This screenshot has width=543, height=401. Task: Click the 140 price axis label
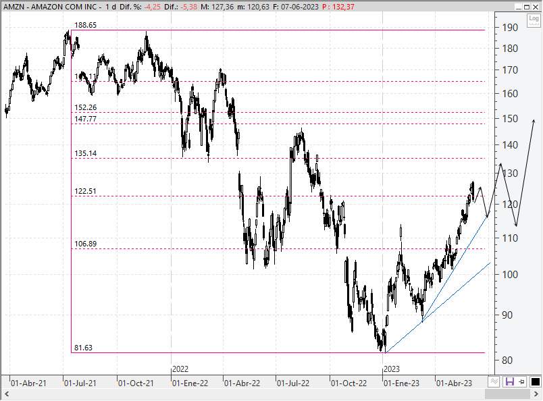(510, 144)
